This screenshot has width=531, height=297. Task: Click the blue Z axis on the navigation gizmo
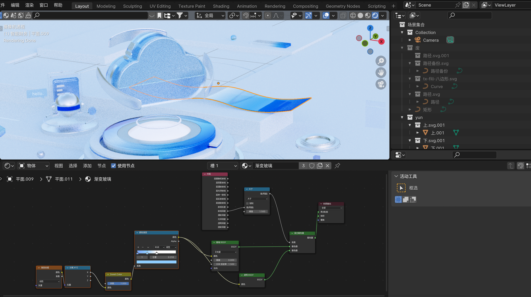click(x=370, y=28)
